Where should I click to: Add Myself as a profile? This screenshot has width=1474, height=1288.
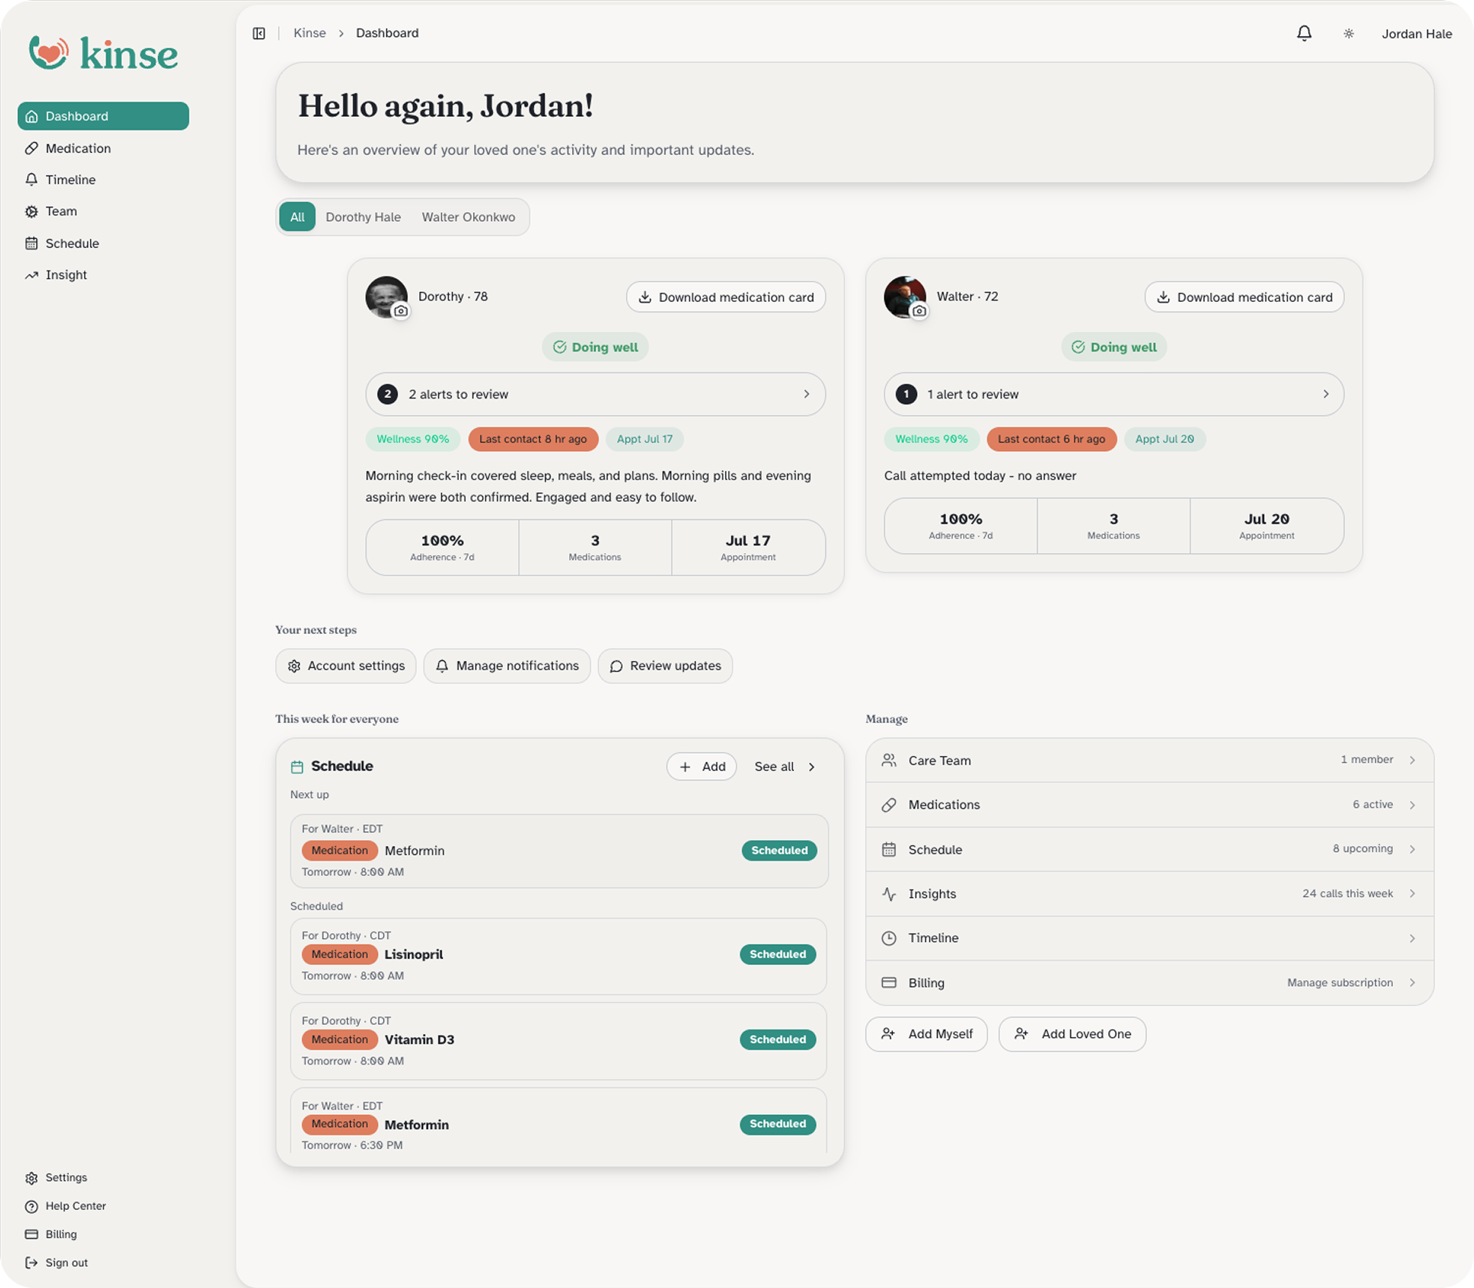(x=926, y=1034)
